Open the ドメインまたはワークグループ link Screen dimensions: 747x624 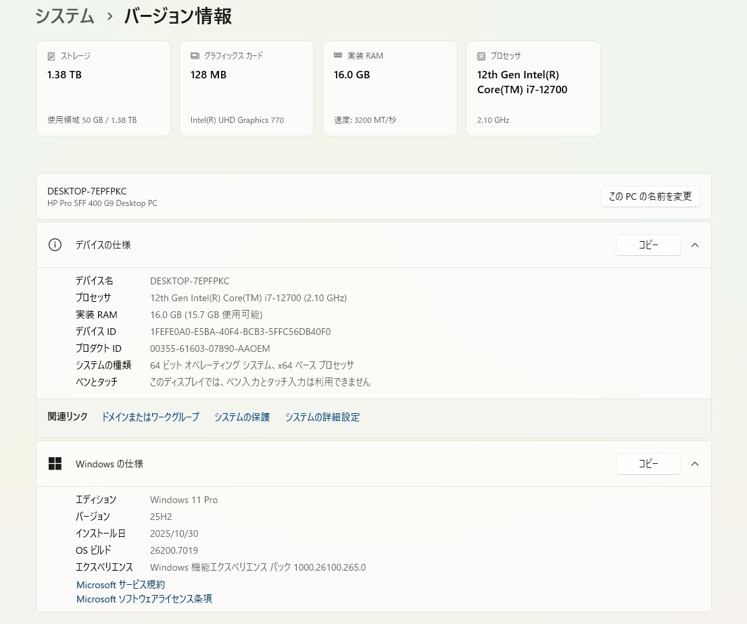150,417
